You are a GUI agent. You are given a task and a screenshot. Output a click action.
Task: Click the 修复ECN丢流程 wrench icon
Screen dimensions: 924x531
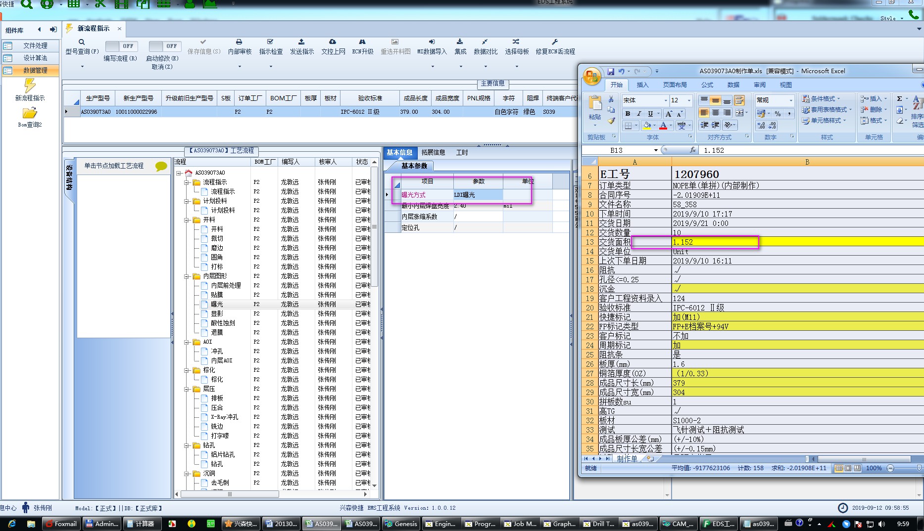click(x=555, y=42)
